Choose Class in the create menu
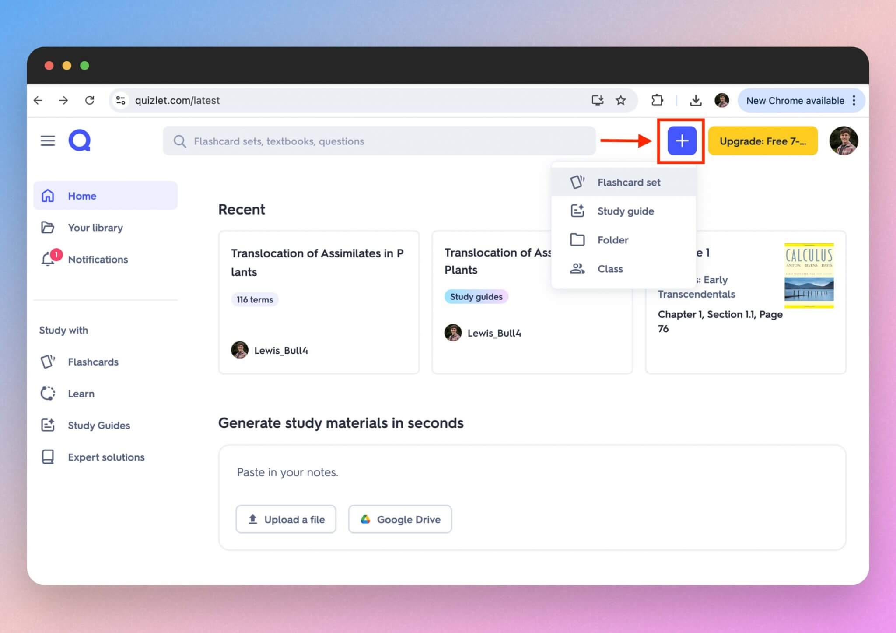This screenshot has width=896, height=633. (x=610, y=268)
